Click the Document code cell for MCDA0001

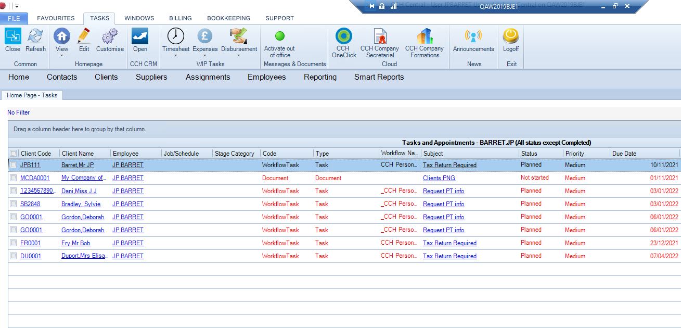[275, 178]
